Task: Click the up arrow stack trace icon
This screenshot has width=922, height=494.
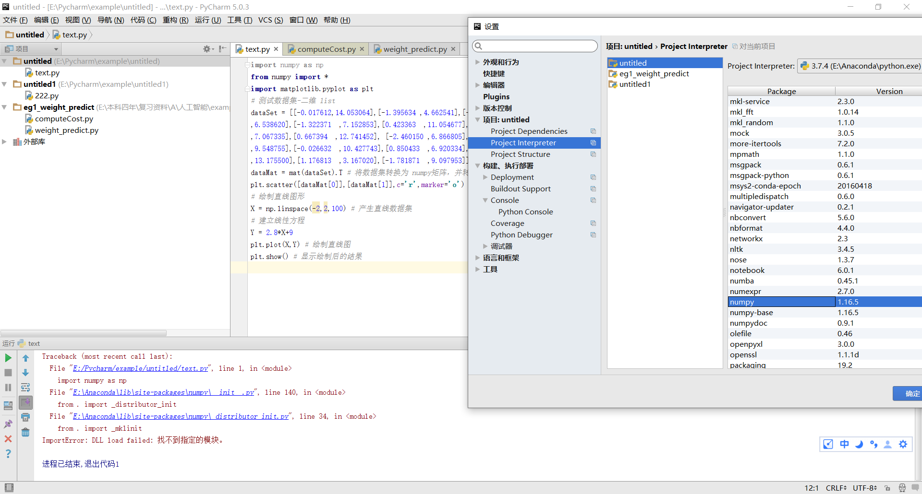Action: pyautogui.click(x=25, y=358)
